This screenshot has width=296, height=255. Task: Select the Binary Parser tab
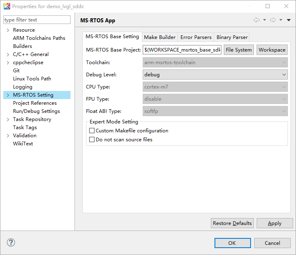(x=232, y=37)
